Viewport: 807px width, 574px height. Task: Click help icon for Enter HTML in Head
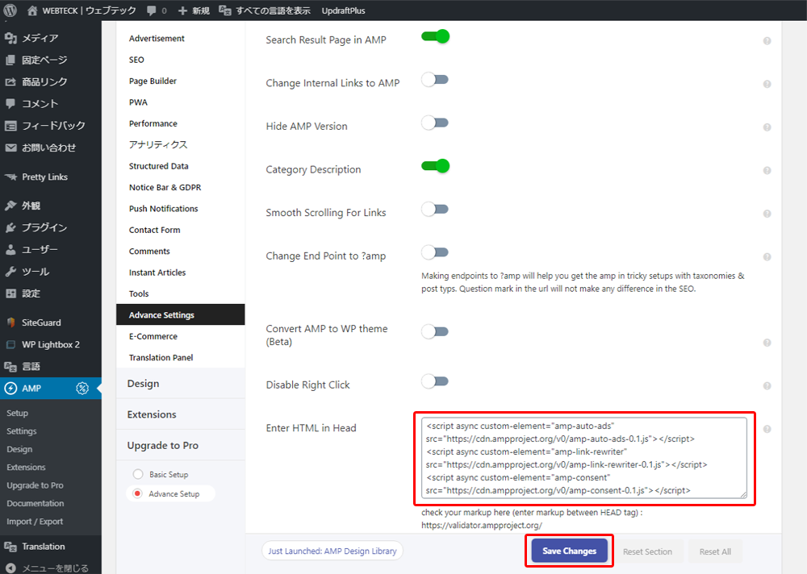tap(767, 429)
